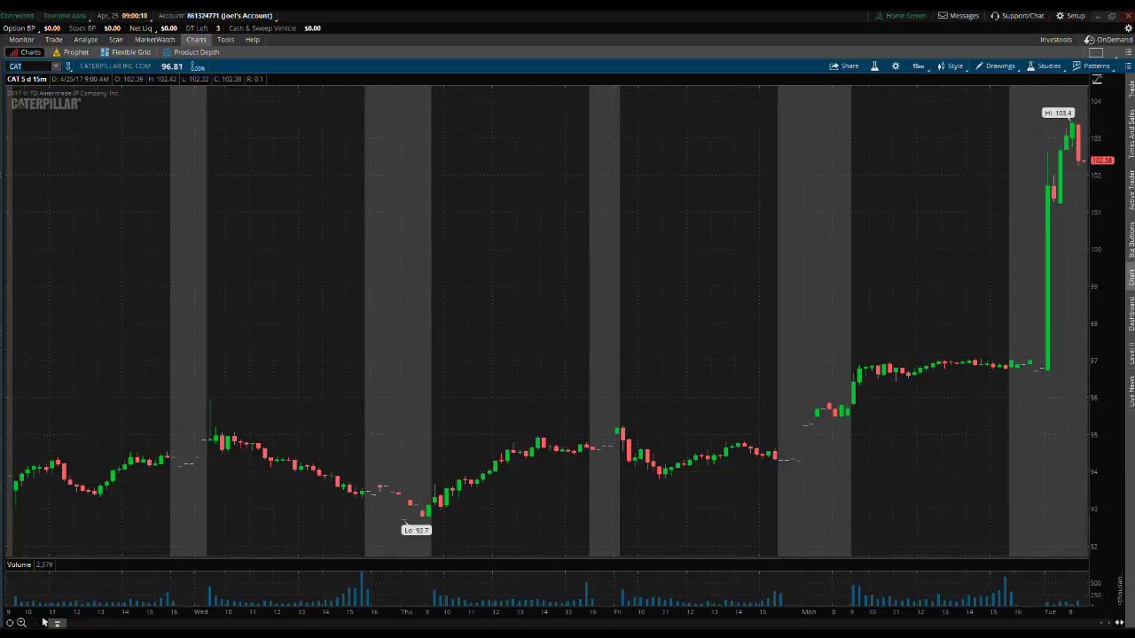Click Cash & Sweep Vehicle label
Viewport: 1135px width, 638px height.
(262, 28)
